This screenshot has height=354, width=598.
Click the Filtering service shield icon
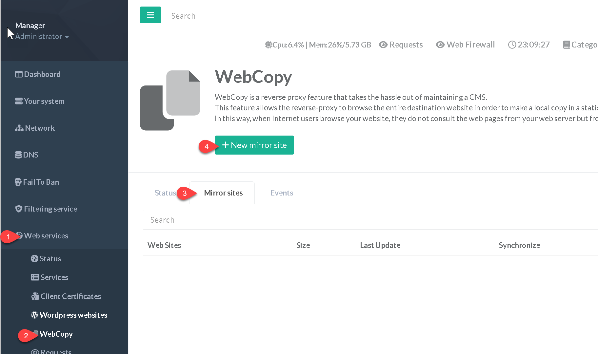(19, 209)
